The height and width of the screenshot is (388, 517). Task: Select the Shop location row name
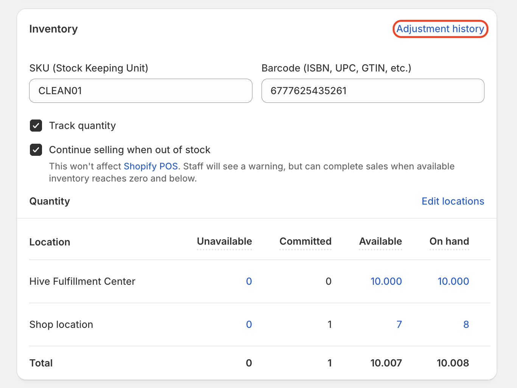click(61, 324)
